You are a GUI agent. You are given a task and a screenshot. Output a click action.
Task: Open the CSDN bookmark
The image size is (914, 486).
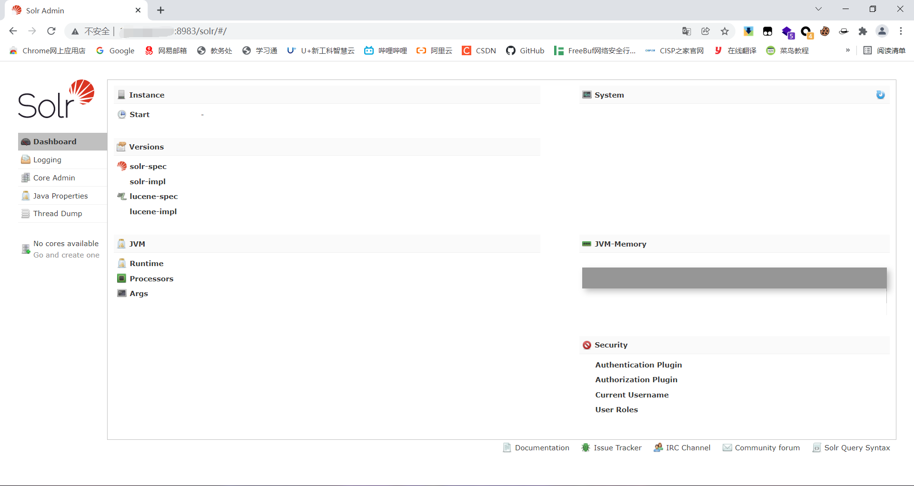(x=479, y=50)
